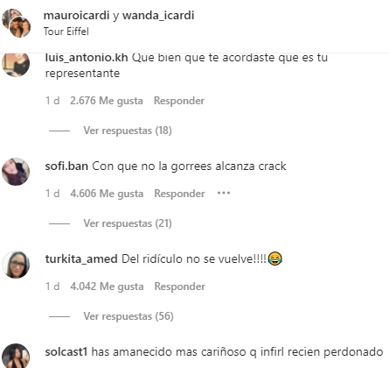The image size is (389, 368).
Task: Open the post authors' combined profile avatar
Action: click(16, 23)
